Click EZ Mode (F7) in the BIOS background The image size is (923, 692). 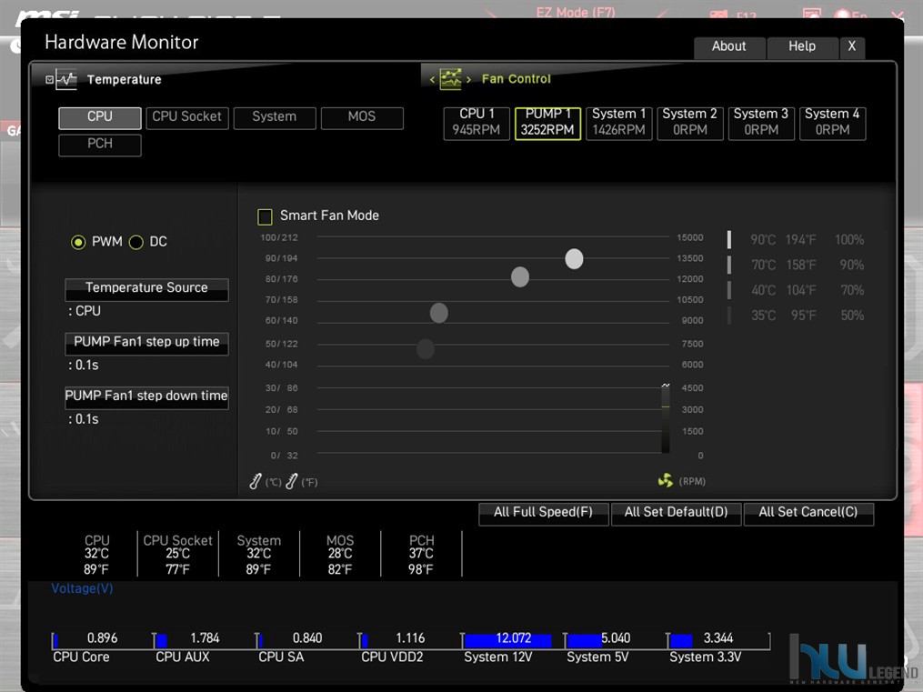click(576, 13)
